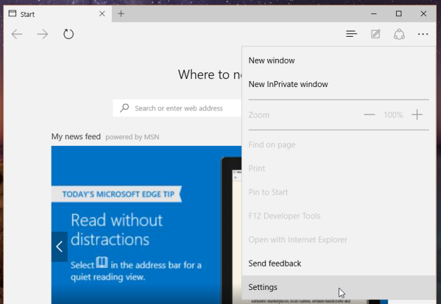Open Settings from the menu

point(339,287)
